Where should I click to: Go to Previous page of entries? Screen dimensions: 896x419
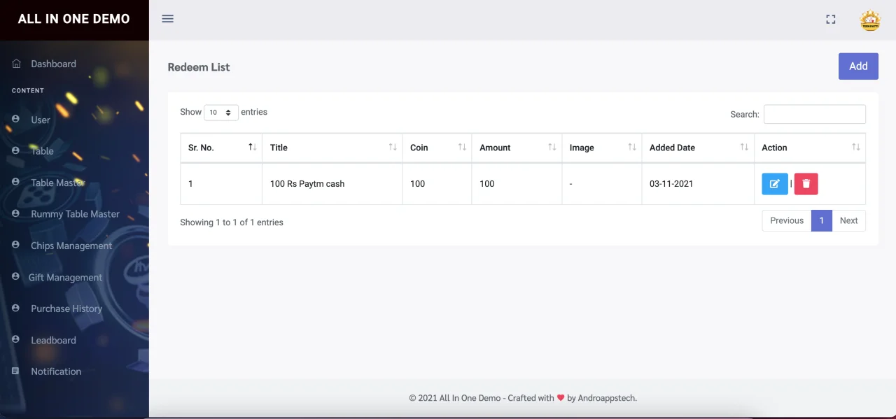[x=787, y=220]
